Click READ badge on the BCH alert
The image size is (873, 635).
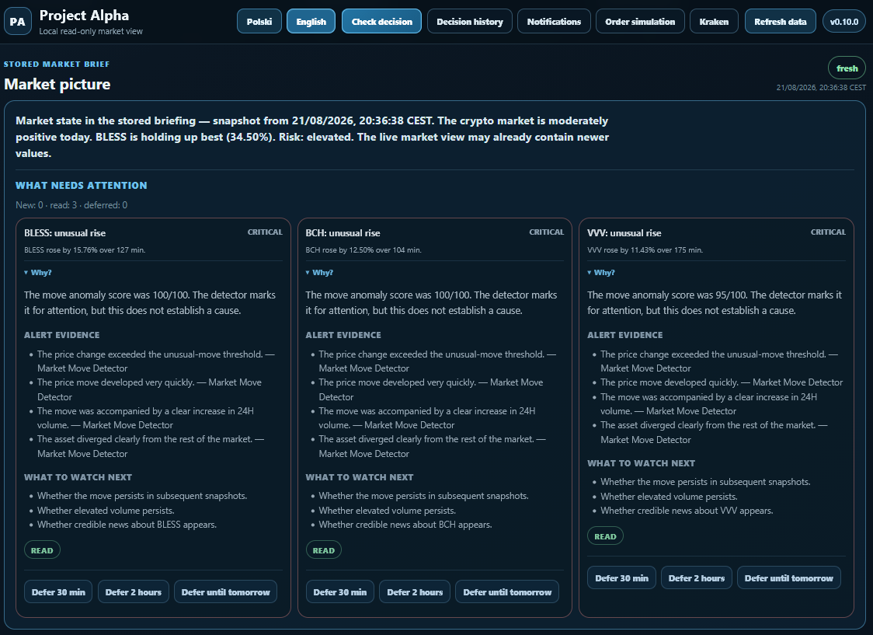coord(323,550)
